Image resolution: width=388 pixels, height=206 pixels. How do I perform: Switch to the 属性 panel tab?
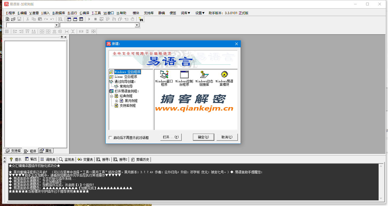coord(46,151)
